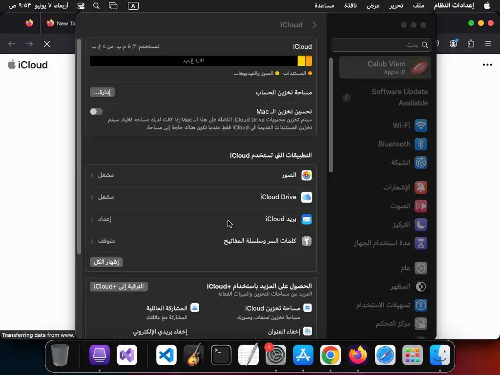Open إعدادات النظام menu in menu bar
The image size is (500, 375).
tap(454, 6)
